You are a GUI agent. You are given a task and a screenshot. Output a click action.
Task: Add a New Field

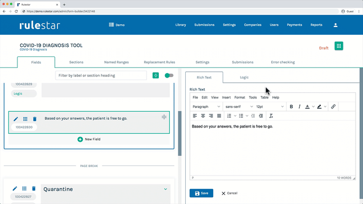[89, 139]
